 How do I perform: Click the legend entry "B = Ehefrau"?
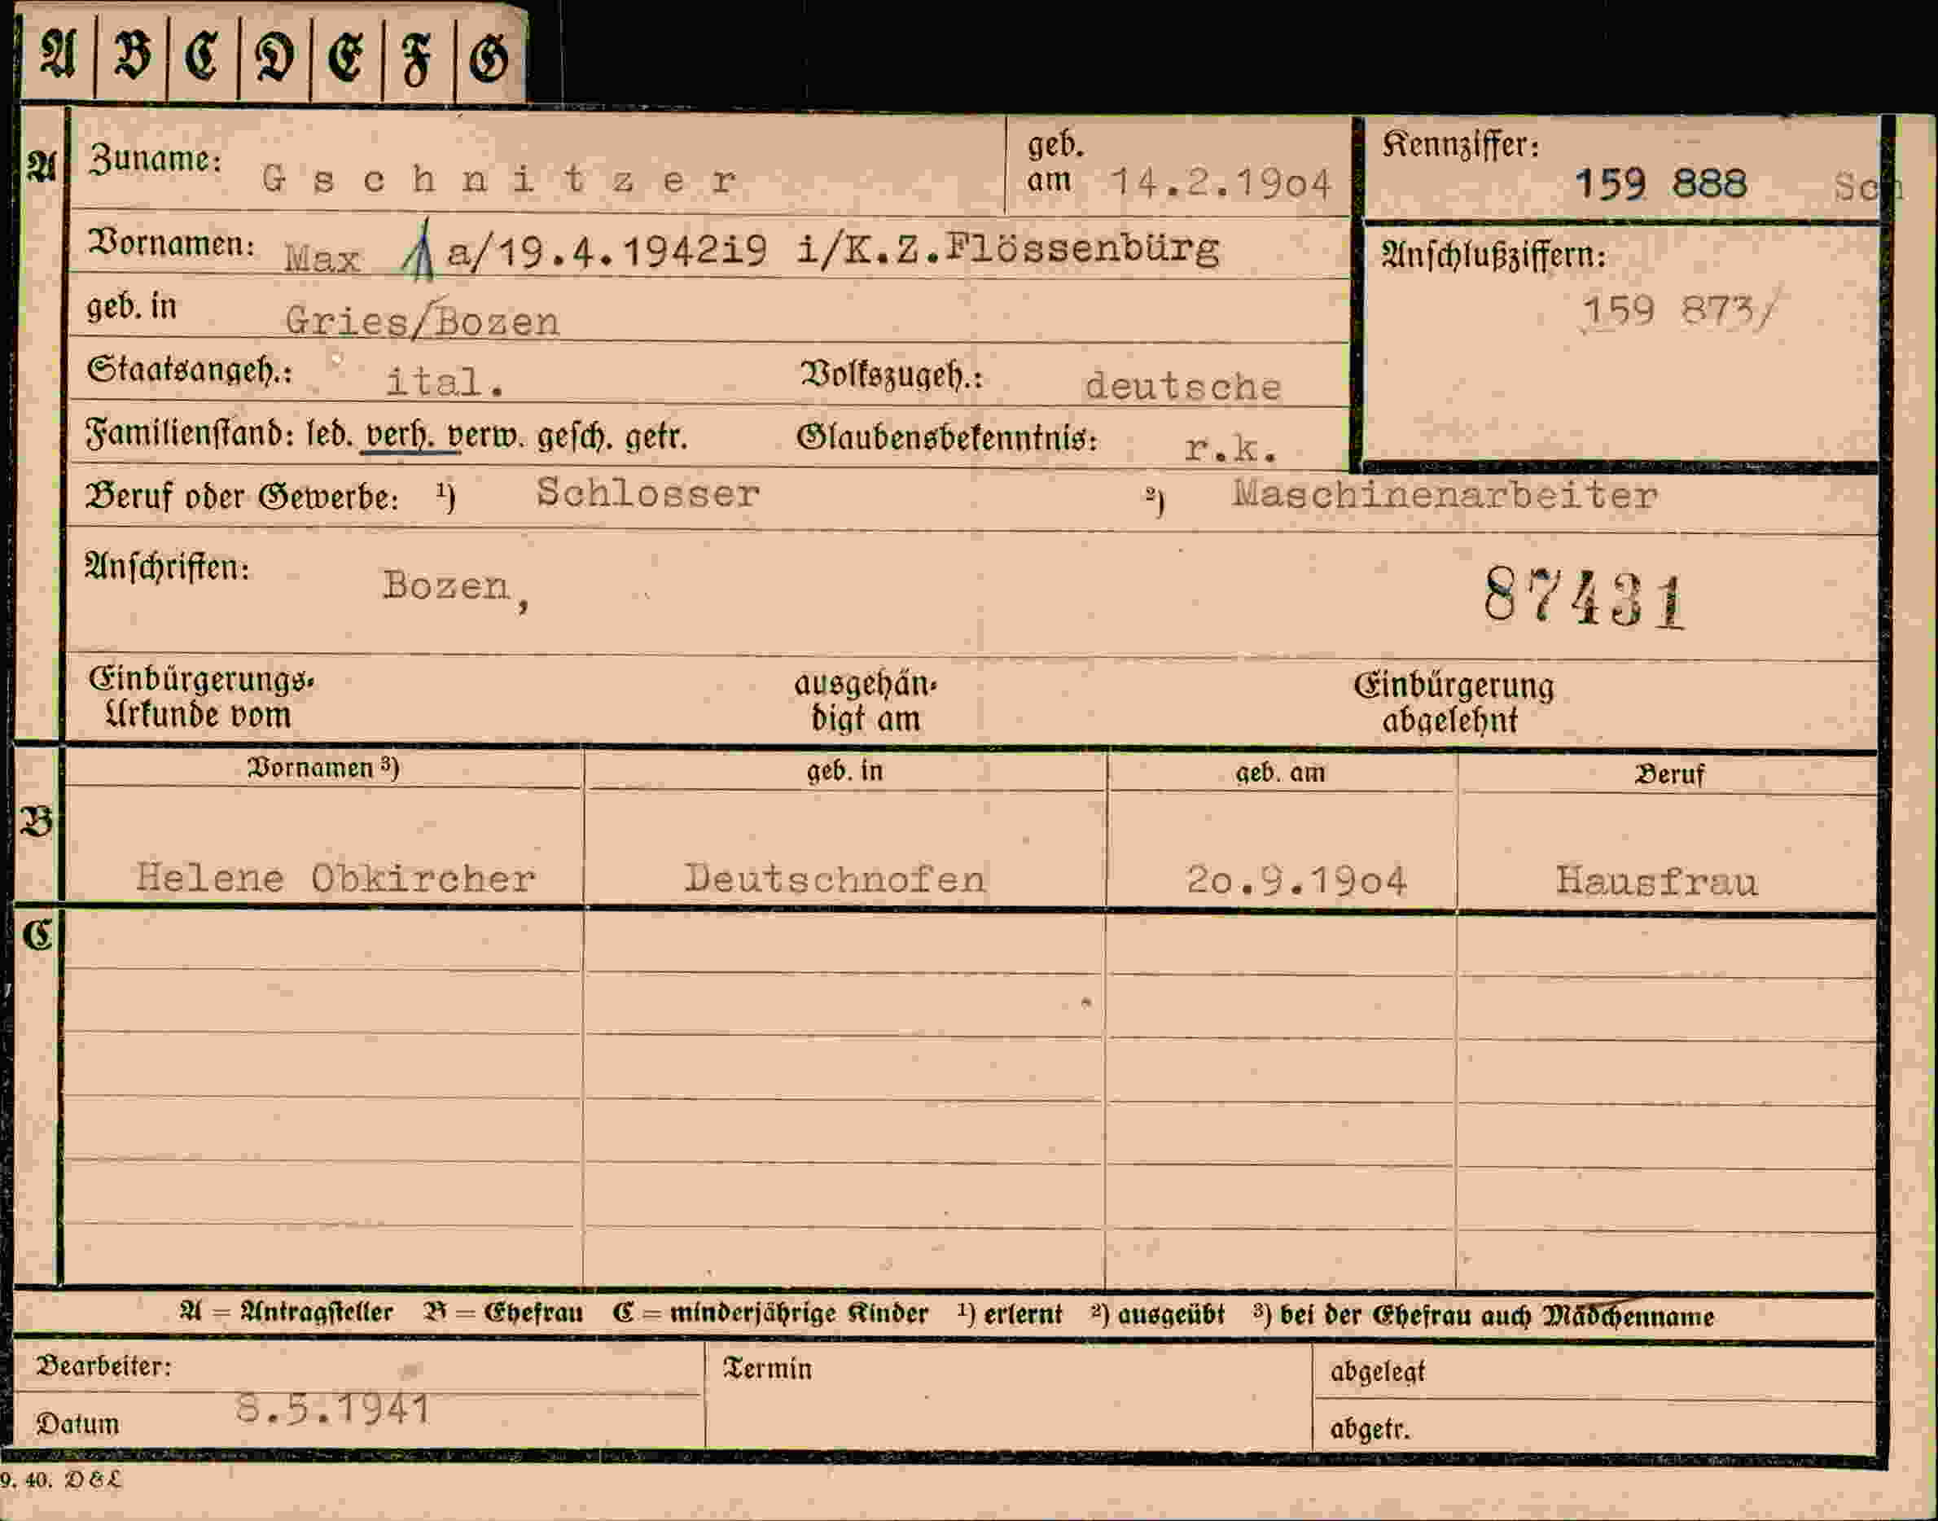pos(504,1313)
